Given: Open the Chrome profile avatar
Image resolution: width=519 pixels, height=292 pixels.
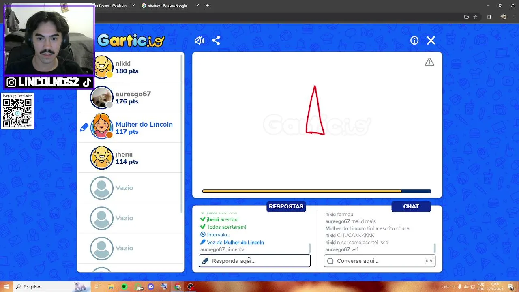Looking at the screenshot, I should [x=503, y=17].
